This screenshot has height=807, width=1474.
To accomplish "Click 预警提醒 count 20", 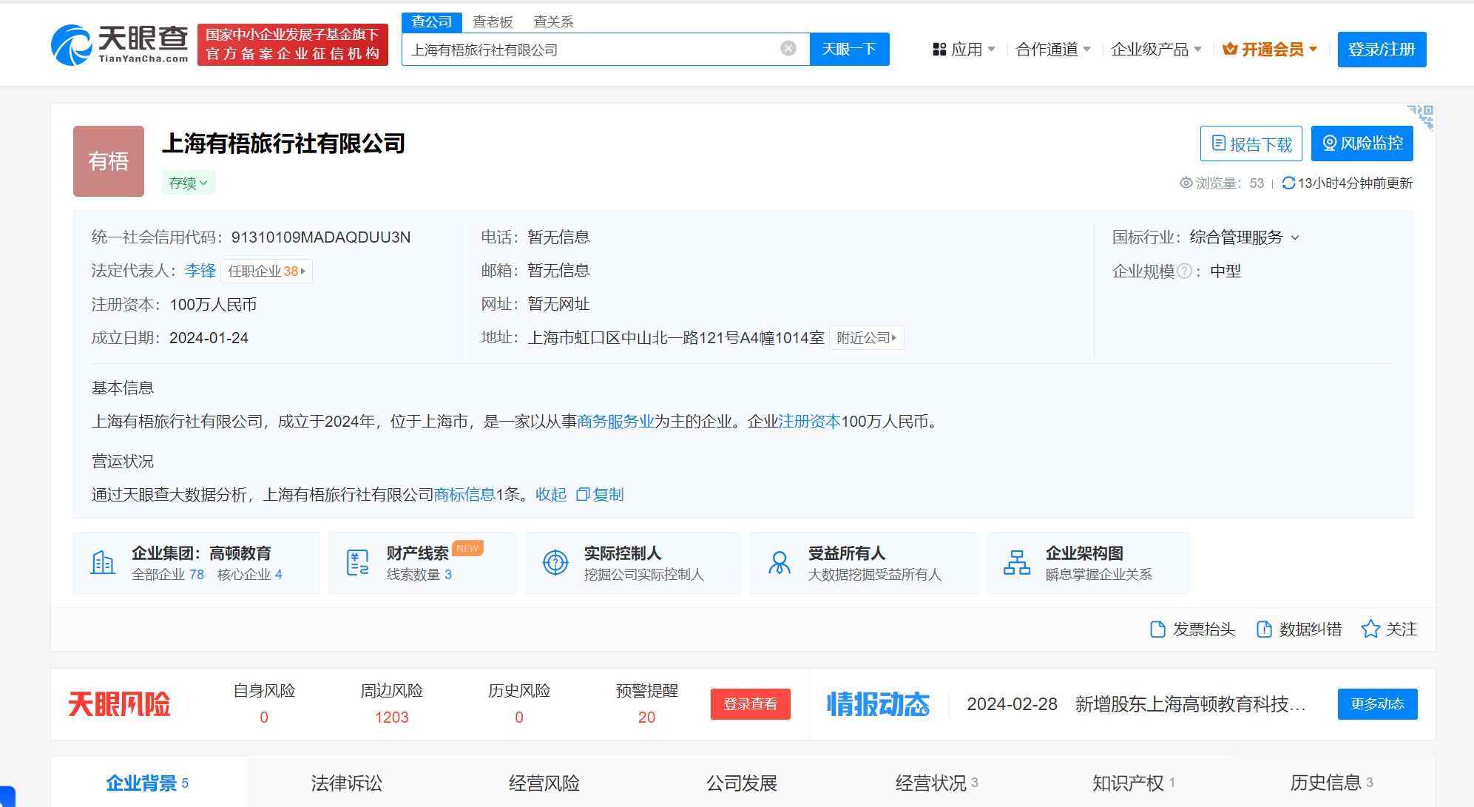I will tap(647, 717).
